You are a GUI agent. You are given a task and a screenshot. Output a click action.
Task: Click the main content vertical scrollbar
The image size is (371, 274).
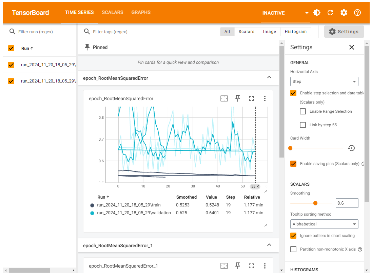pos(281,102)
